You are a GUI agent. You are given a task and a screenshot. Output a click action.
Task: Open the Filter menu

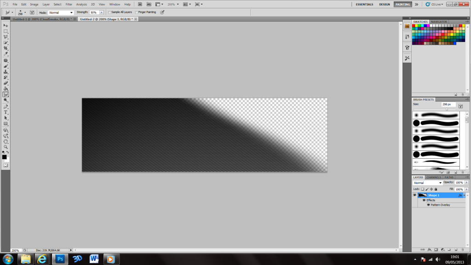[x=69, y=4]
